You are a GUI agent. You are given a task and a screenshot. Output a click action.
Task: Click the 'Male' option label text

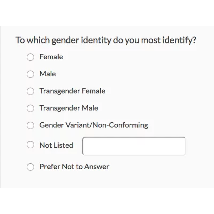47,74
